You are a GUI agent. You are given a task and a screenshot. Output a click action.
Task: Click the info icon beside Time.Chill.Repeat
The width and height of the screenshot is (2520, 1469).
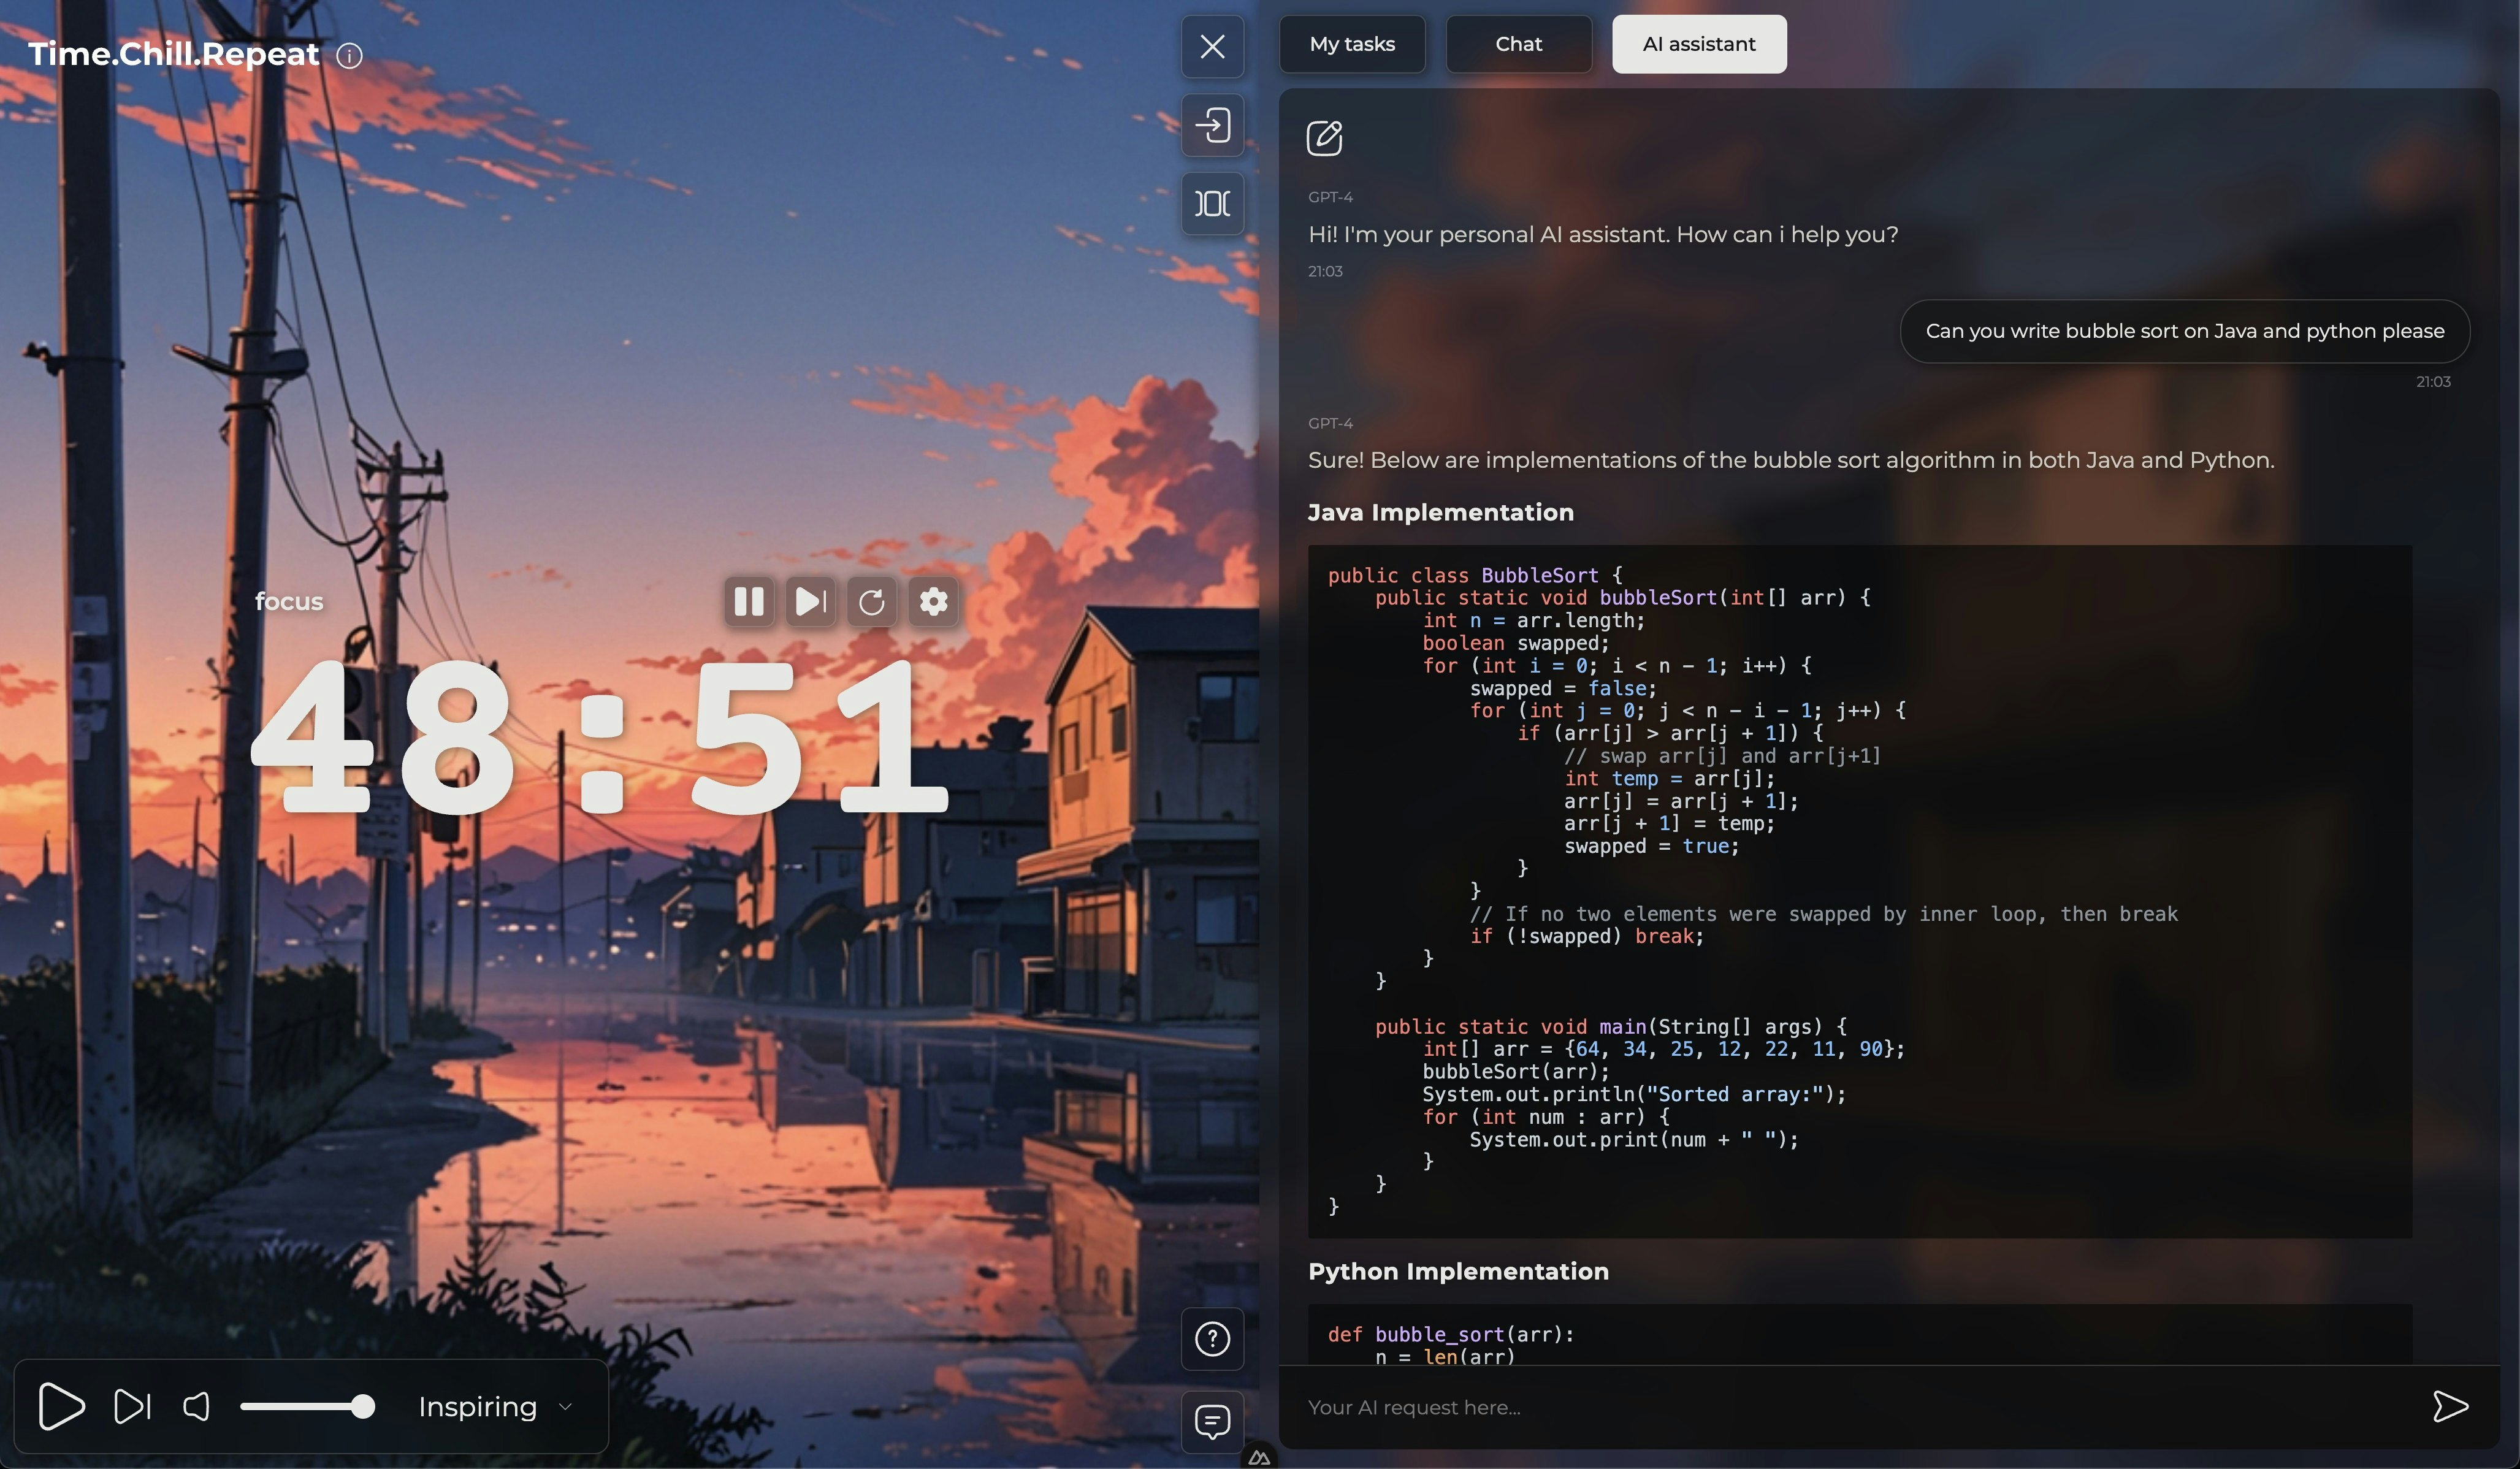pos(349,55)
